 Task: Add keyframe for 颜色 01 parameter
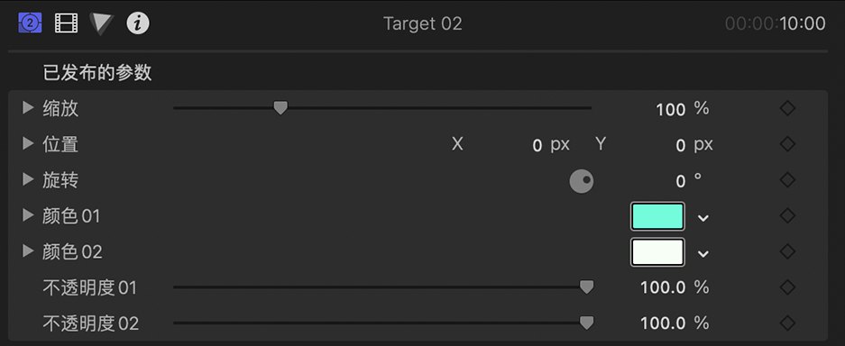pyautogui.click(x=787, y=215)
